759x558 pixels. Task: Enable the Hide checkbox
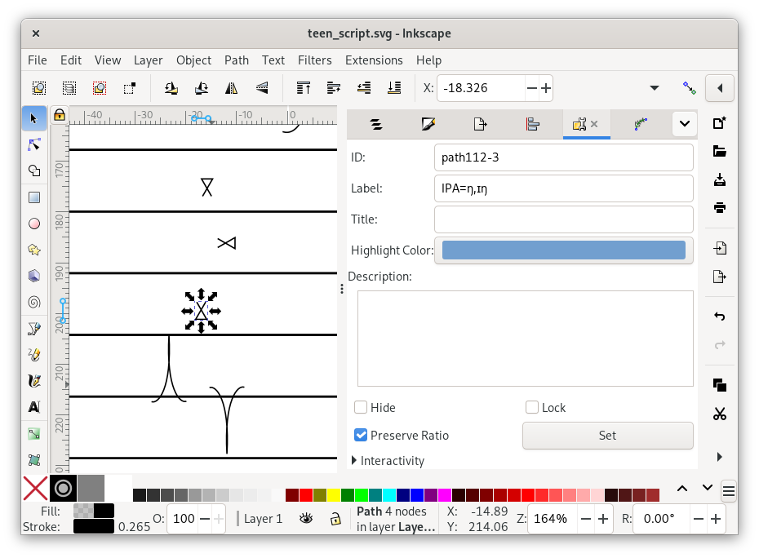(360, 407)
